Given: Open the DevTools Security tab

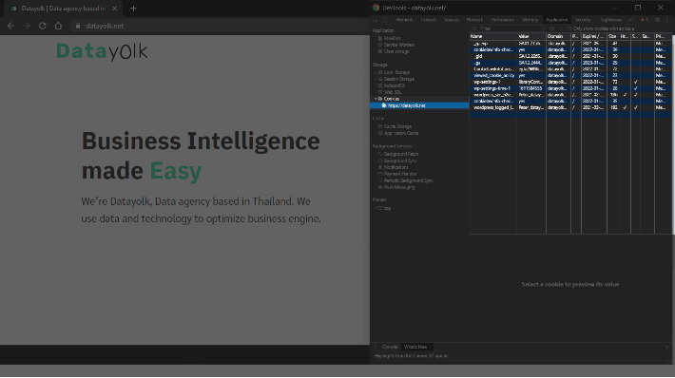Looking at the screenshot, I should 583,20.
